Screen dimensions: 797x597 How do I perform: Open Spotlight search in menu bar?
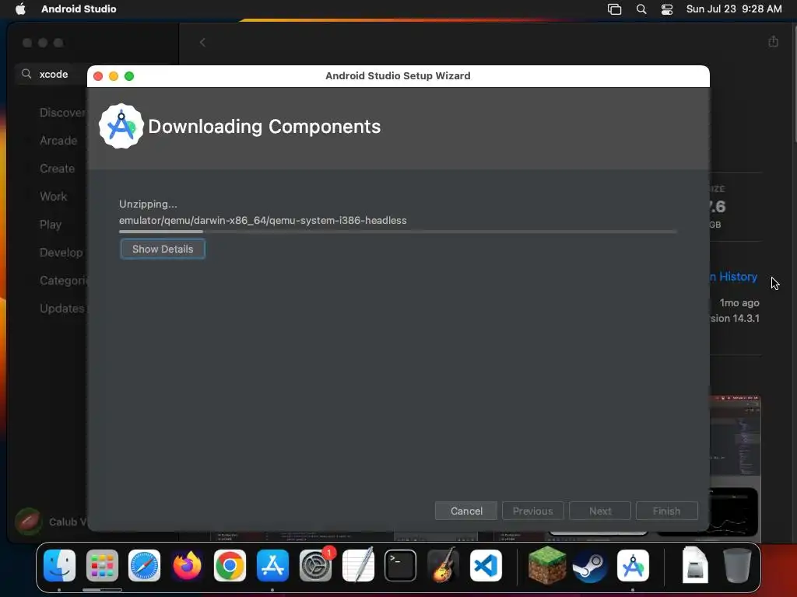(x=641, y=9)
